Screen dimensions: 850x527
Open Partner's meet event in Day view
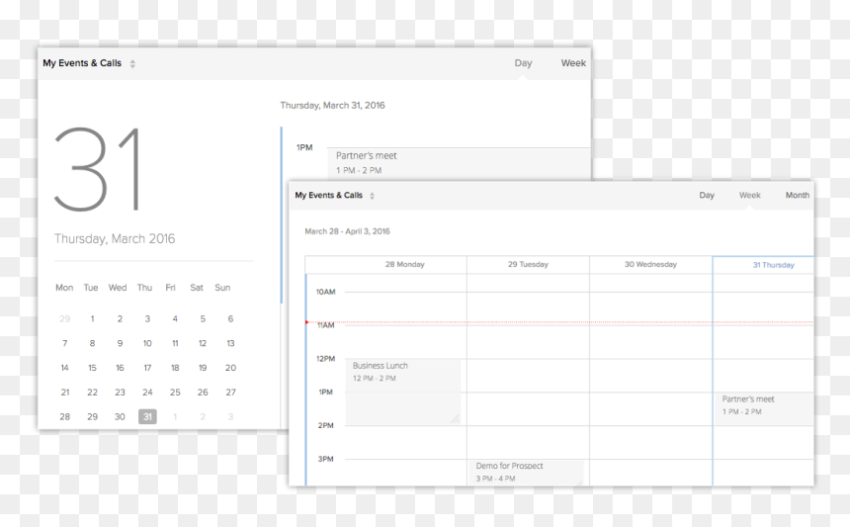click(x=459, y=163)
